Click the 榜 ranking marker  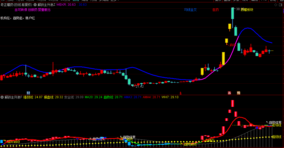click(238, 93)
